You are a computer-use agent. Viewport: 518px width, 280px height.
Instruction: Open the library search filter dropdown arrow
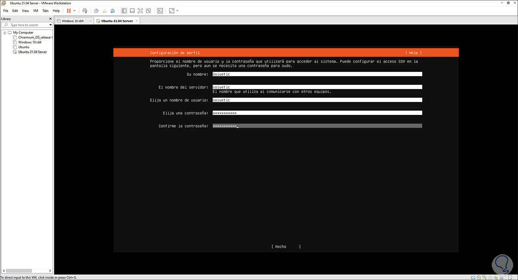pyautogui.click(x=51, y=25)
